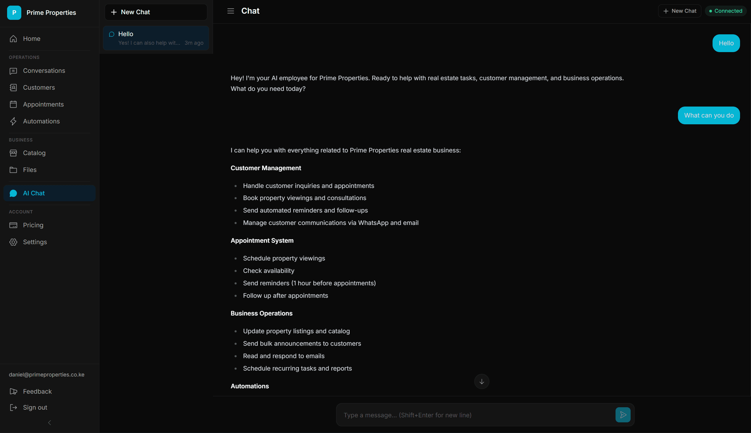Open the Hello conversation in chat history
The width and height of the screenshot is (751, 433).
tap(156, 38)
